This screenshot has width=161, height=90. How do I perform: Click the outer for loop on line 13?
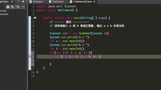[x=71, y=53]
